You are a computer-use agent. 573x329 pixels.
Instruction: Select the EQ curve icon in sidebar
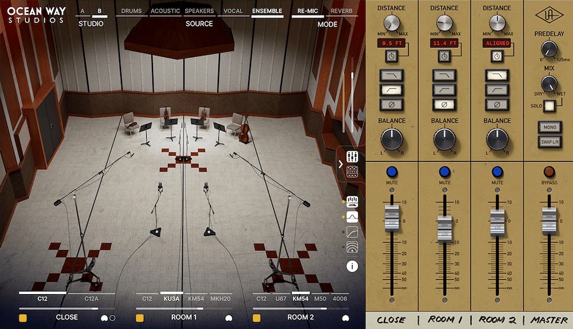tap(353, 217)
